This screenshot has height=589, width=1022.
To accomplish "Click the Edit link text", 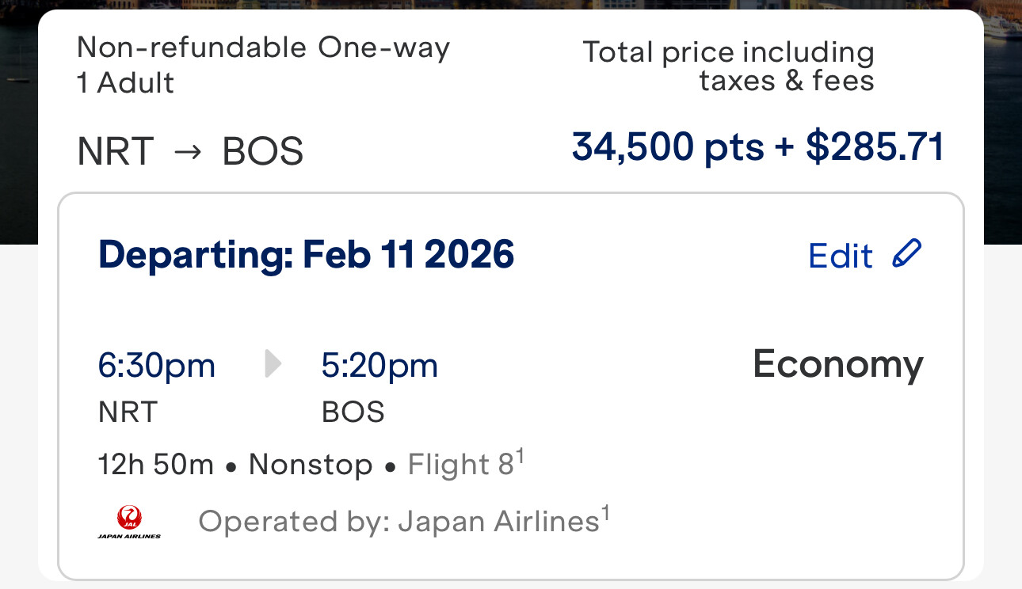I will pos(840,256).
